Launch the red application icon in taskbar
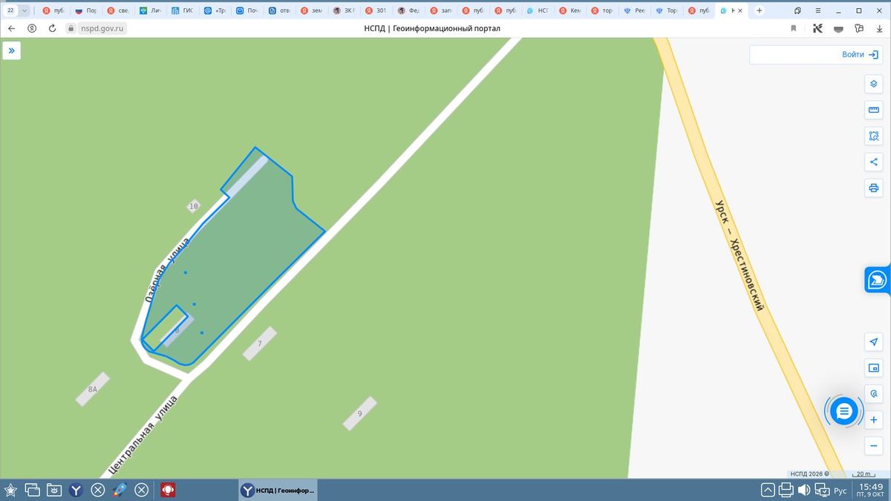The height and width of the screenshot is (501, 891). [x=169, y=490]
